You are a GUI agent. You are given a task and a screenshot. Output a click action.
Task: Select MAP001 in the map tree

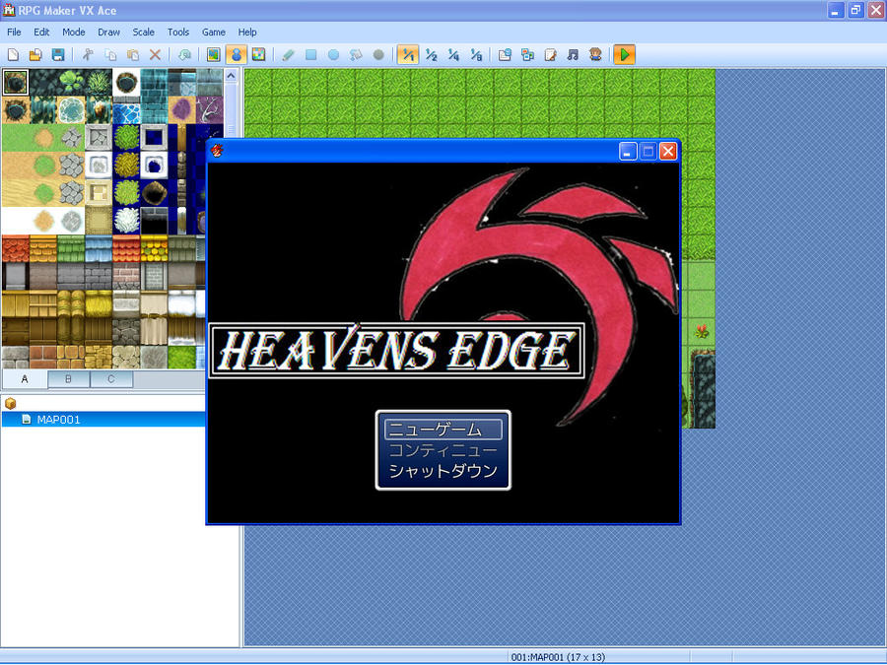tap(59, 418)
